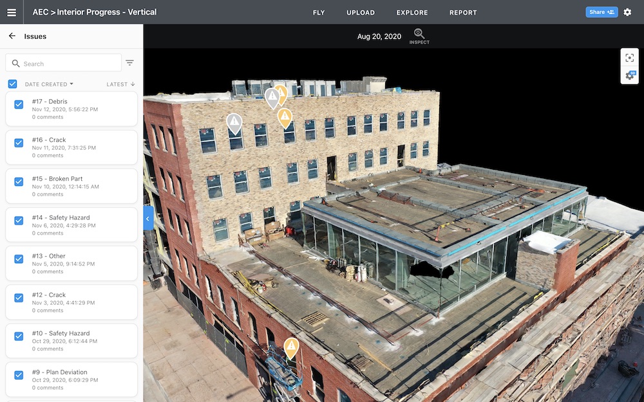This screenshot has height=402, width=644.
Task: Focus the issues Search field
Action: coord(64,63)
